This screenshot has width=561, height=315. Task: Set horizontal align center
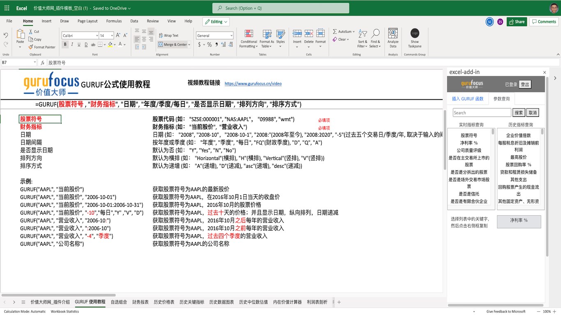click(144, 40)
